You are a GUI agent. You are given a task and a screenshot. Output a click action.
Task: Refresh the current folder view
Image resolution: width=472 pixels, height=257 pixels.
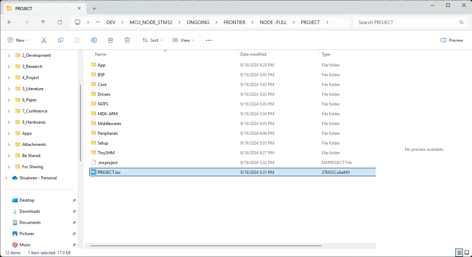point(60,22)
